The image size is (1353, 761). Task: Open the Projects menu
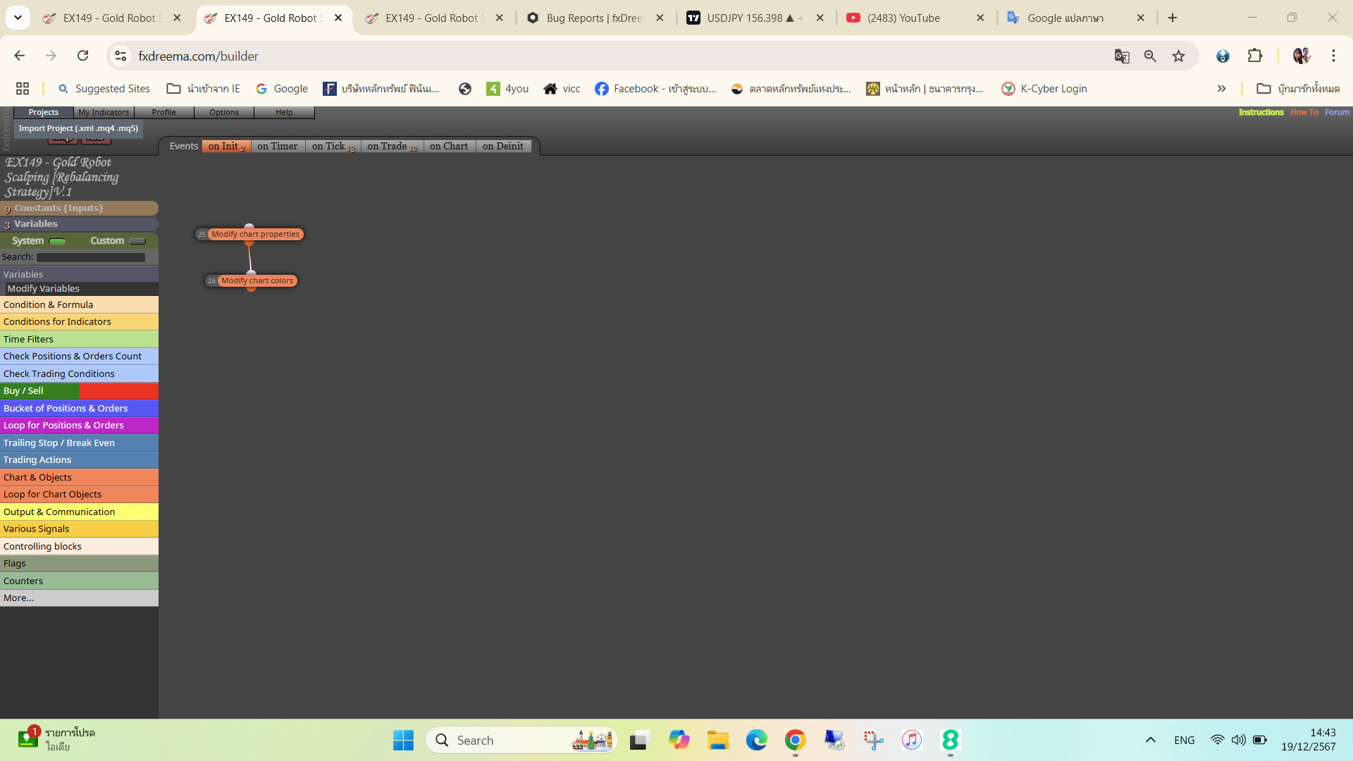[44, 112]
